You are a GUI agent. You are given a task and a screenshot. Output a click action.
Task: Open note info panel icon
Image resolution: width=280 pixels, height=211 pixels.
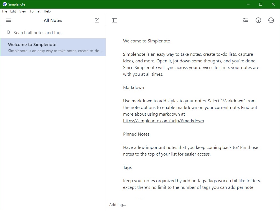tap(258, 20)
